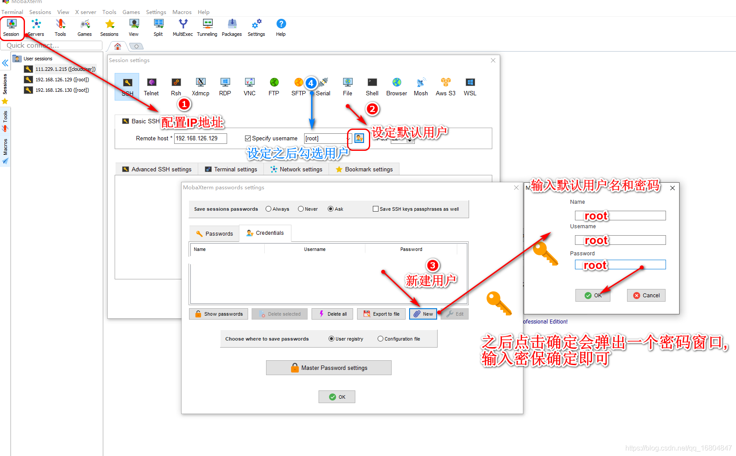Click the Delete all button

[x=333, y=314]
